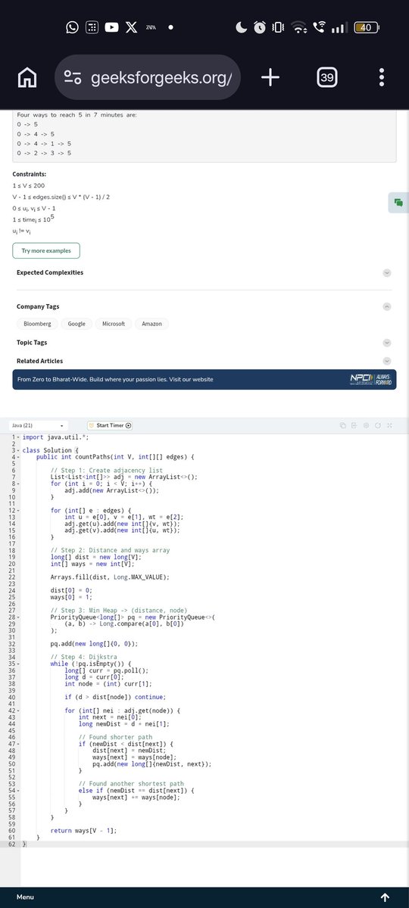Viewport: 409px width, 908px height.
Task: Click the editor add file icon
Action: click(x=354, y=425)
